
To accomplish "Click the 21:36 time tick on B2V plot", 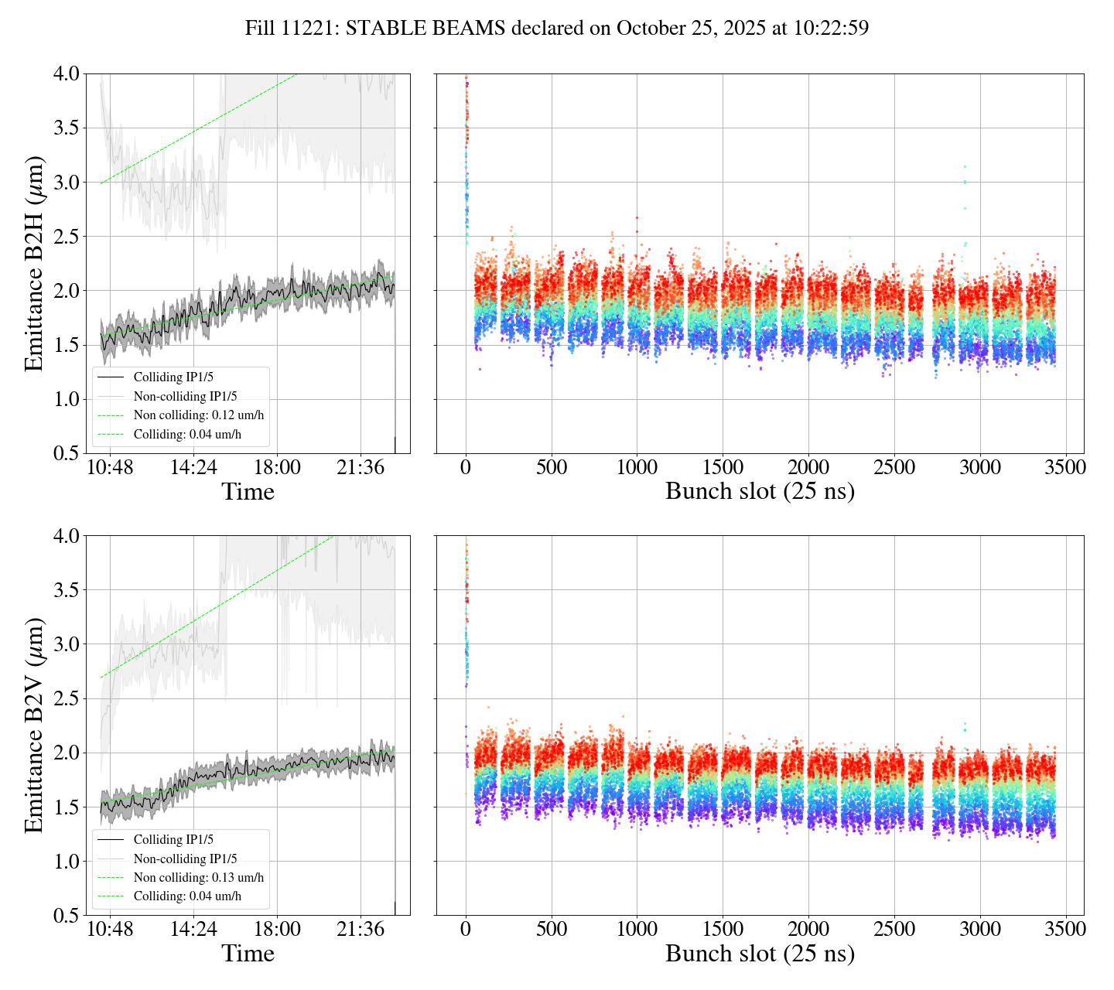I will pyautogui.click(x=361, y=930).
